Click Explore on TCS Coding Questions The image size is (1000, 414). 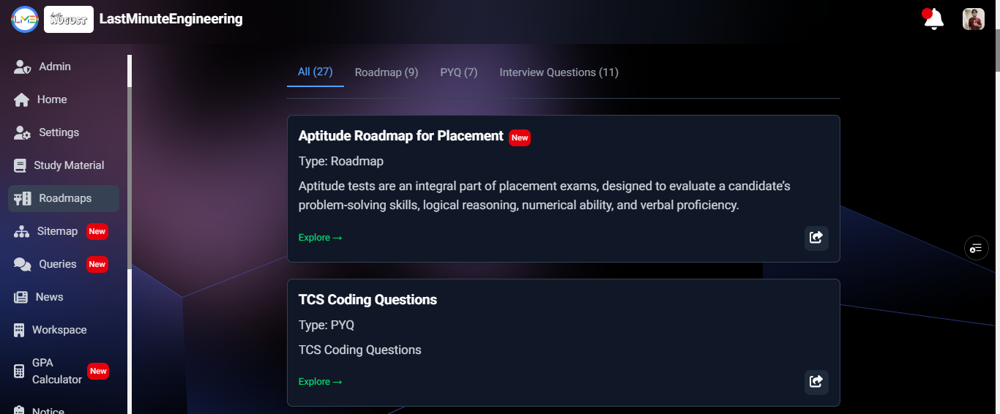[x=320, y=382]
